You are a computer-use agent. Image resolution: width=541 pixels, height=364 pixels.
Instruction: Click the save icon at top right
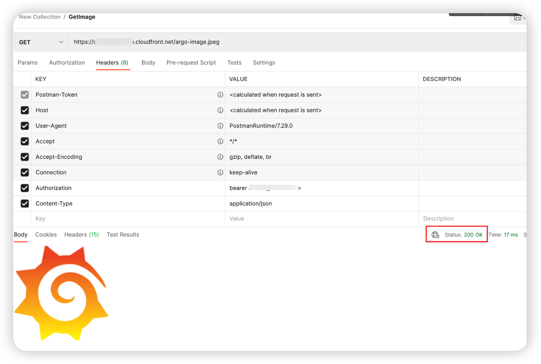coord(518,17)
